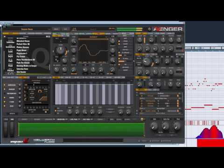This screenshot has height=168, width=224.
Task: Click the Hellwerth Audio logo
Action: pos(44,141)
